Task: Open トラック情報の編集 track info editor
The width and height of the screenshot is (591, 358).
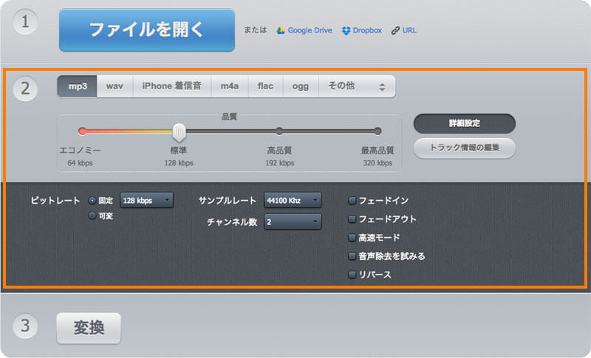Action: 464,148
